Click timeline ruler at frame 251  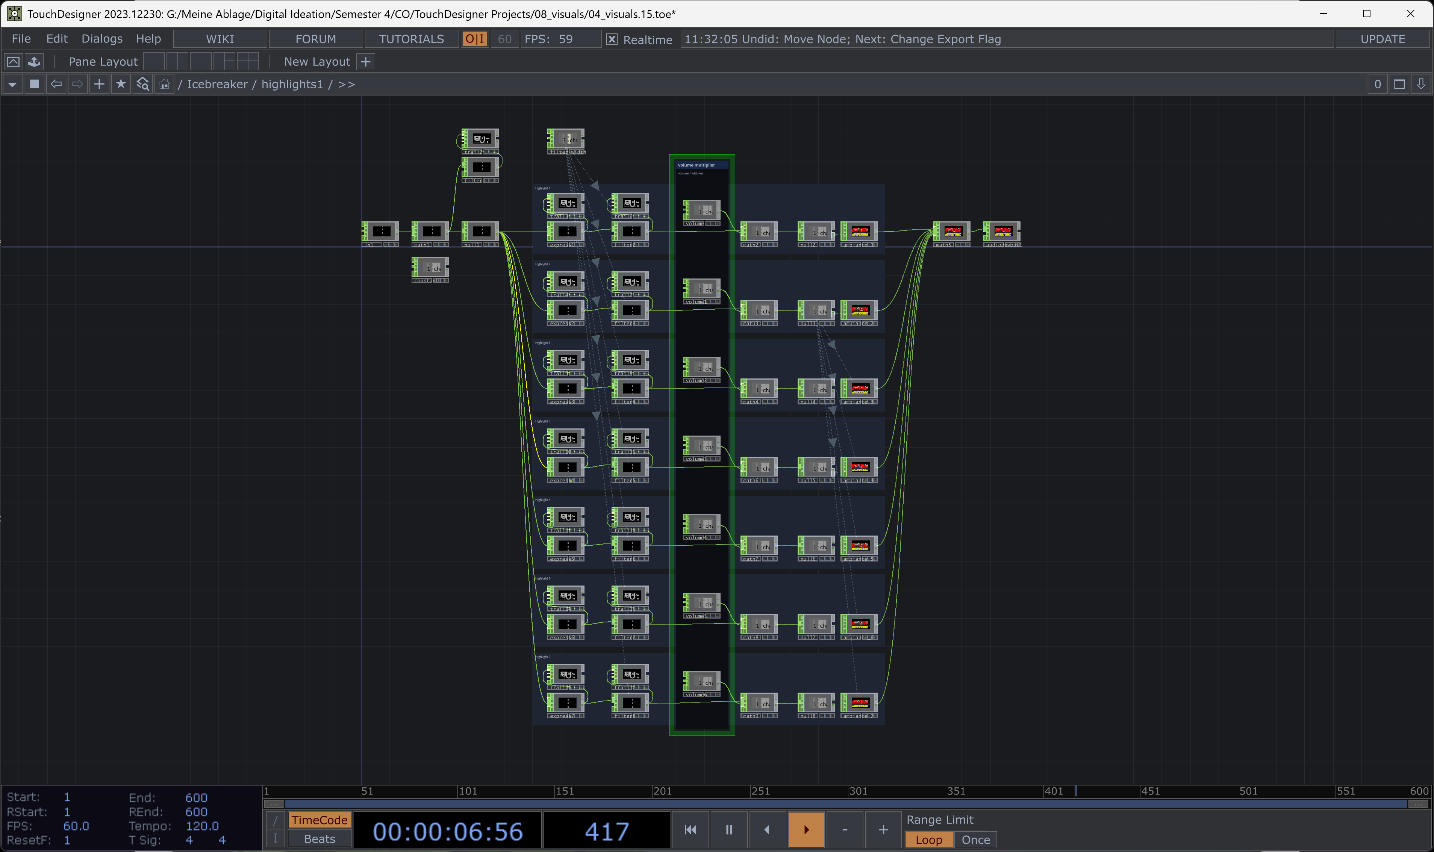tap(760, 791)
